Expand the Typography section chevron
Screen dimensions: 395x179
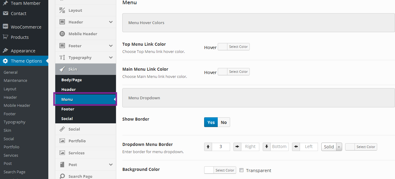click(x=111, y=57)
